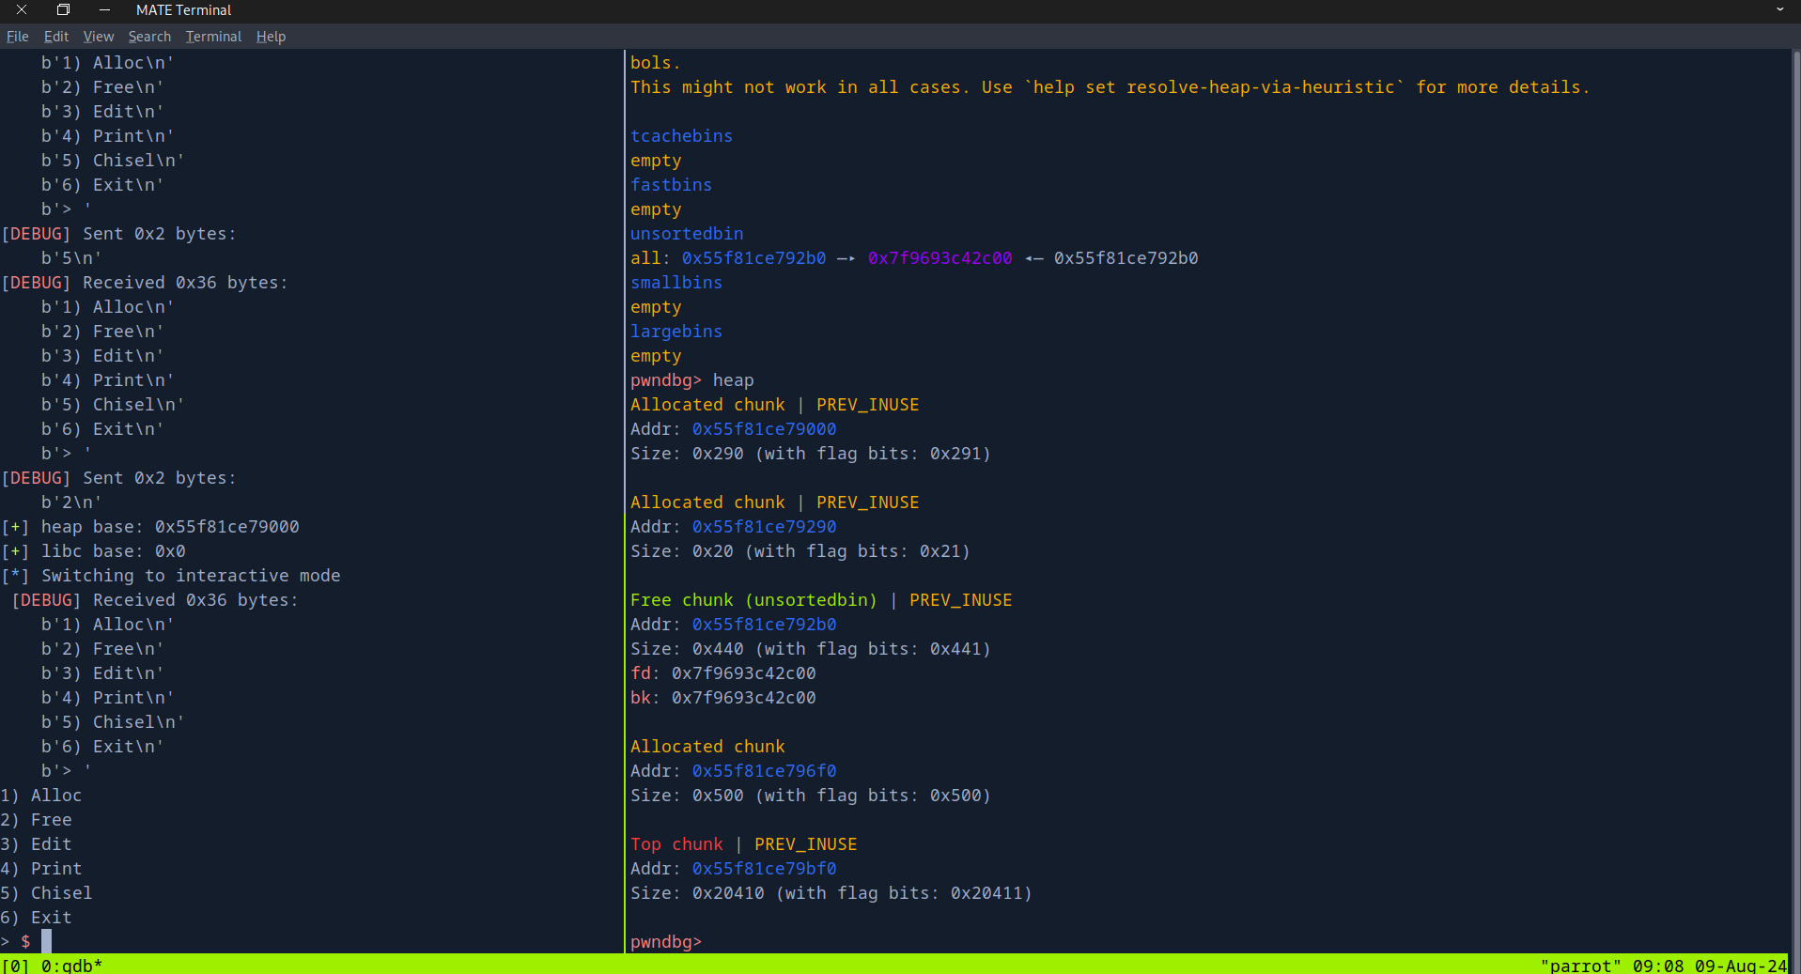Click the left pane shell prompt cursor
The height and width of the screenshot is (974, 1801).
[46, 941]
